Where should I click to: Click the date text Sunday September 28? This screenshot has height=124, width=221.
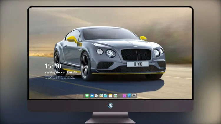point(61,72)
